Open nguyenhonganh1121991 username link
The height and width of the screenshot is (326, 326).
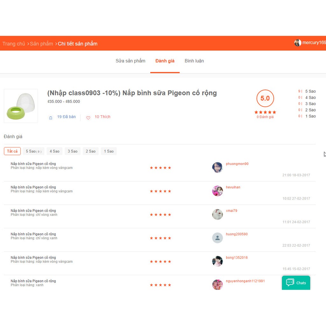[245, 281]
